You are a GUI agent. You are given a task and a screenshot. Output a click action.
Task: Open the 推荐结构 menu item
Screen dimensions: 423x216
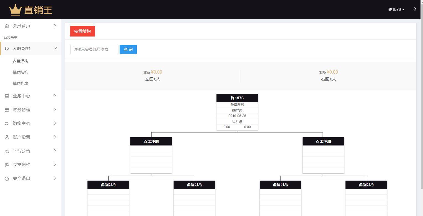pos(20,72)
